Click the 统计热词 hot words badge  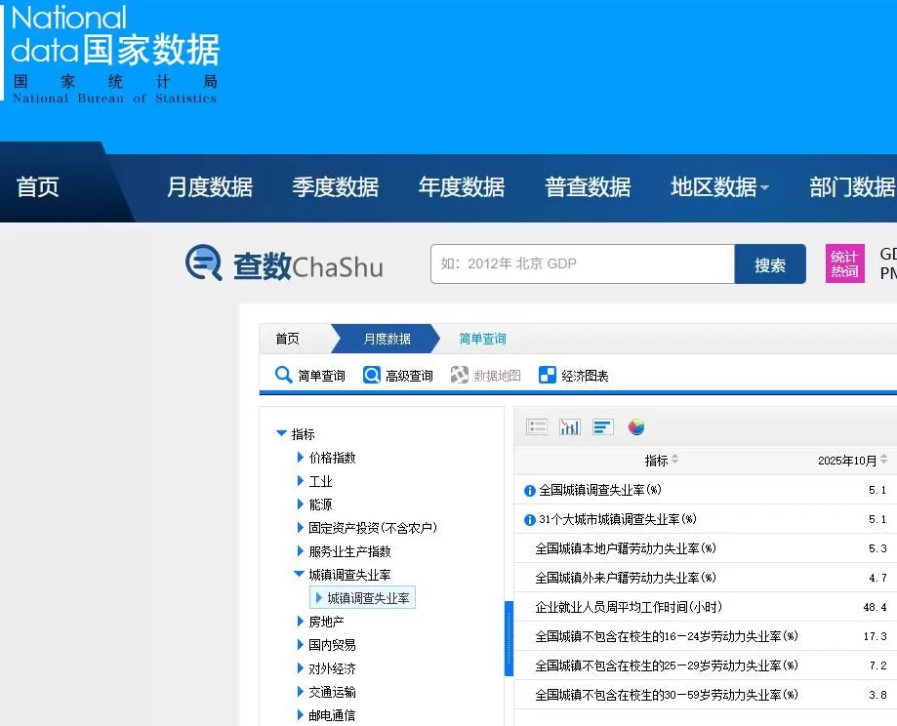[843, 262]
